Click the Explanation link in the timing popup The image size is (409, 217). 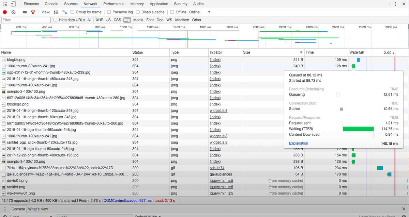[298, 143]
